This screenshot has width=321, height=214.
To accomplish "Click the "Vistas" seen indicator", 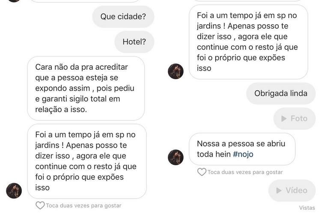I will point(307,208).
